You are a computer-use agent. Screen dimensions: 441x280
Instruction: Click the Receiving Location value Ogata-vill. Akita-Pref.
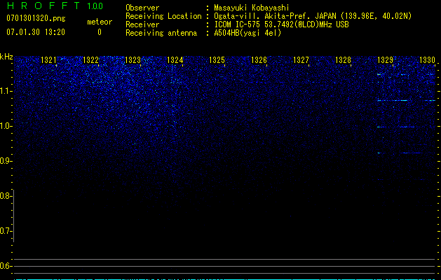tap(263, 16)
